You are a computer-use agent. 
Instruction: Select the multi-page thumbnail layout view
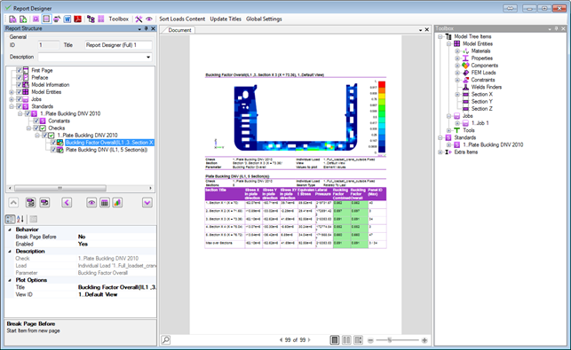tap(359, 340)
